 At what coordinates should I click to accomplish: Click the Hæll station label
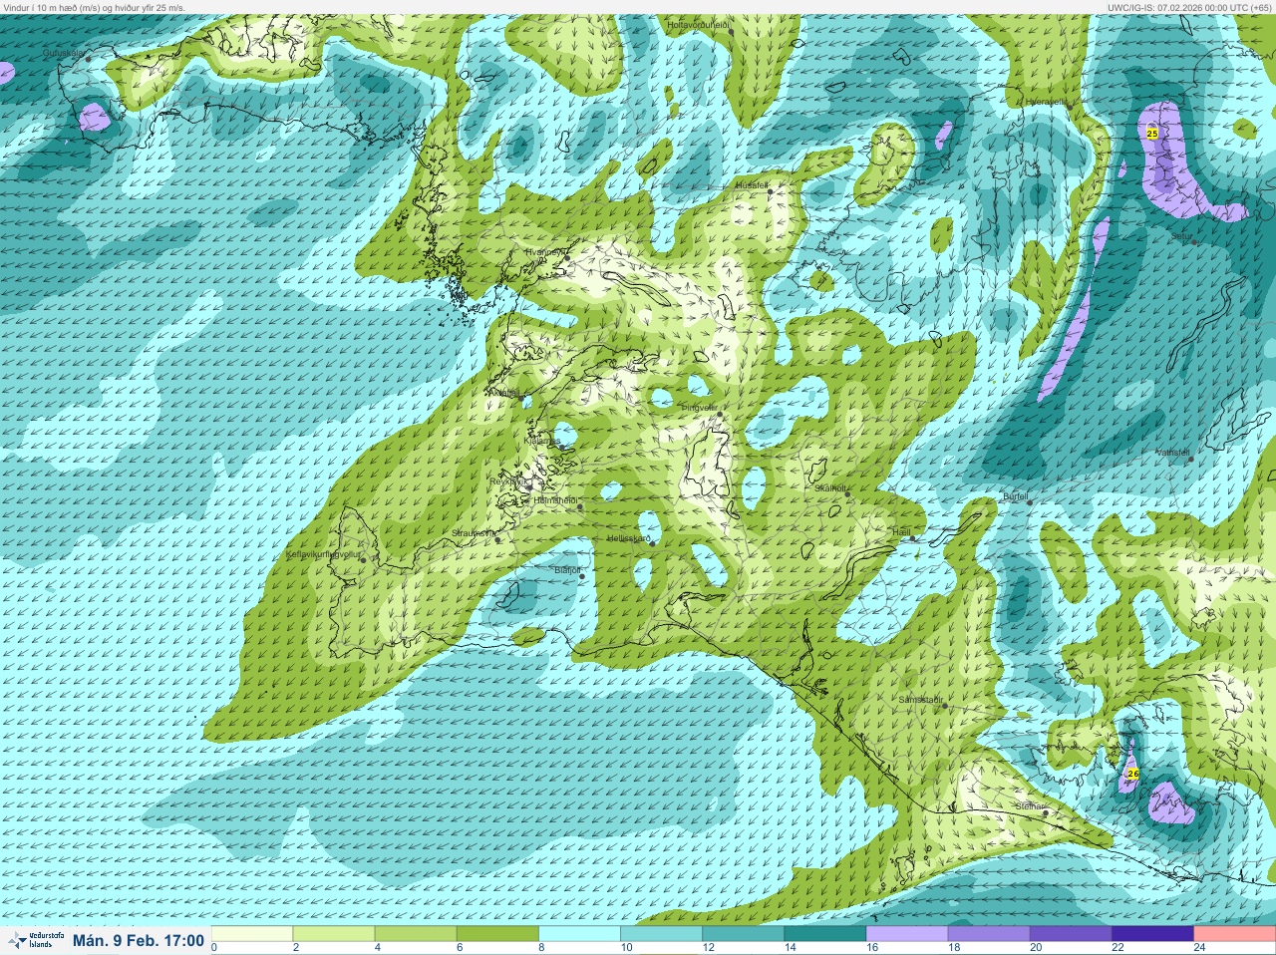click(x=900, y=533)
